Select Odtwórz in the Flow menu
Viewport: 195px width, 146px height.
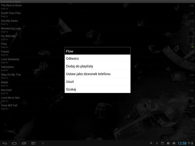(97, 58)
